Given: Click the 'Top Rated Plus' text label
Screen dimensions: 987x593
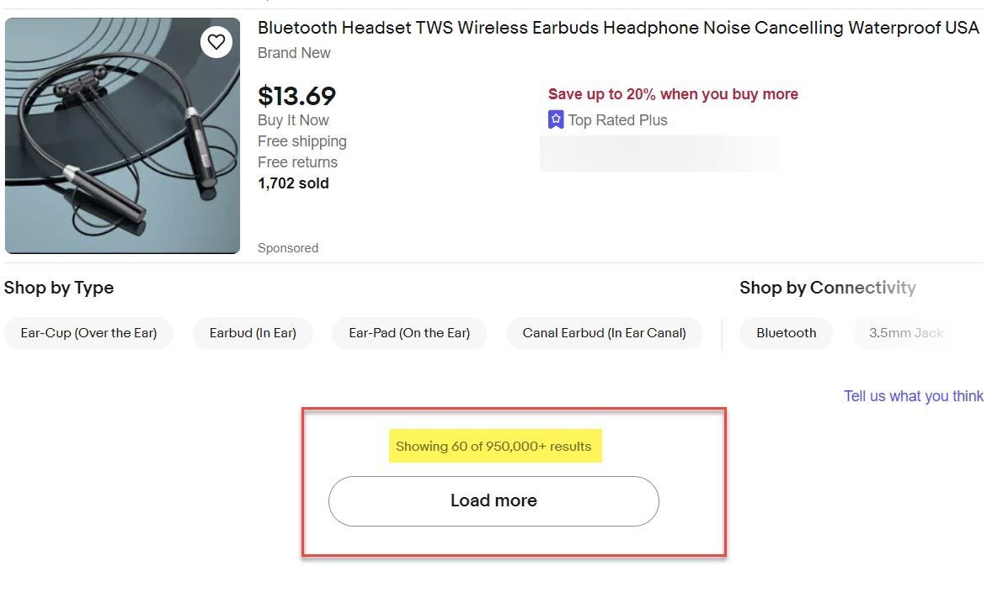Looking at the screenshot, I should [617, 120].
